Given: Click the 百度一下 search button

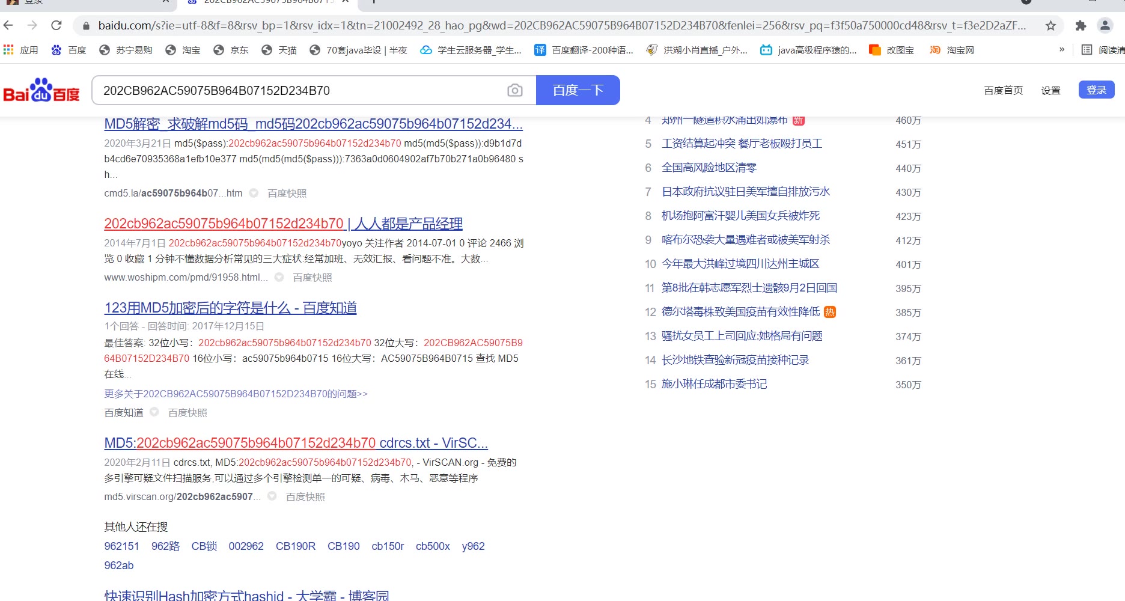Looking at the screenshot, I should pos(578,90).
